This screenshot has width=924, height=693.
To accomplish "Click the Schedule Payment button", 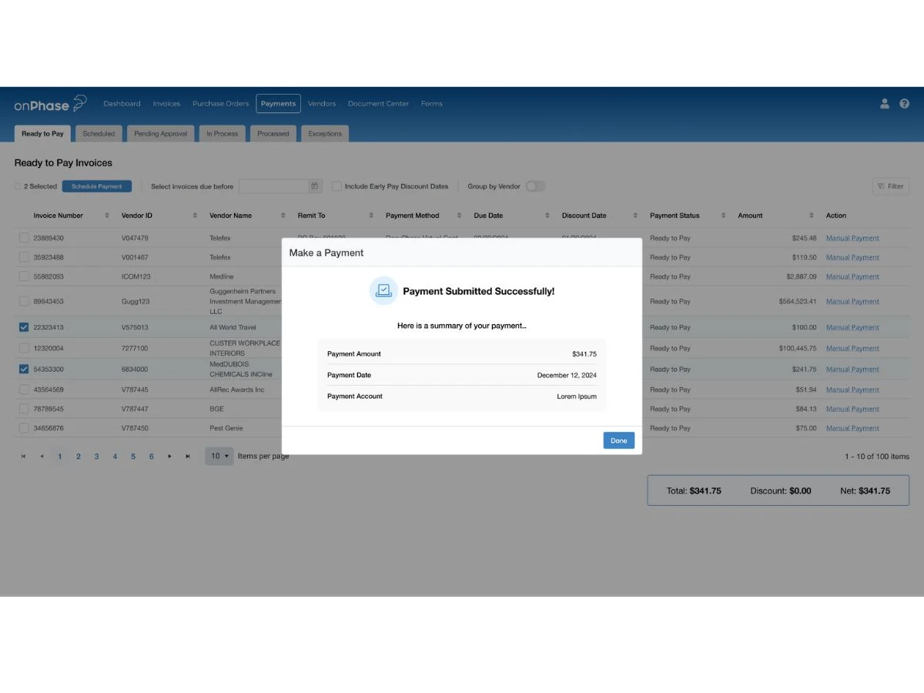I will pyautogui.click(x=97, y=186).
